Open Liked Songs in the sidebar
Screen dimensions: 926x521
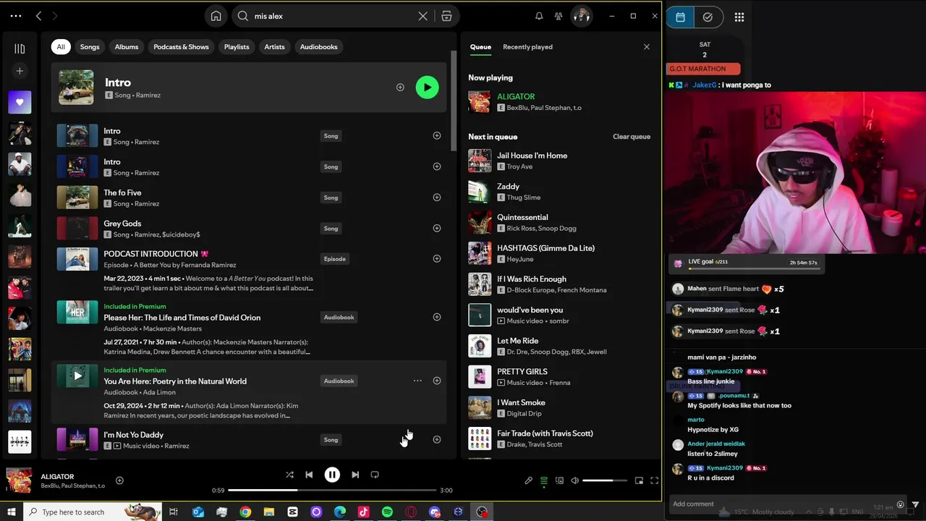pos(20,102)
